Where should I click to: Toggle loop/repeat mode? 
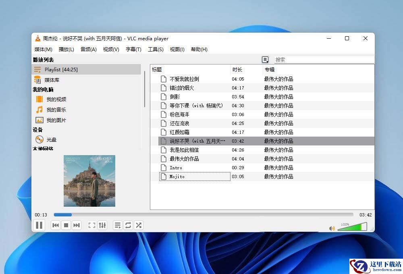point(128,225)
